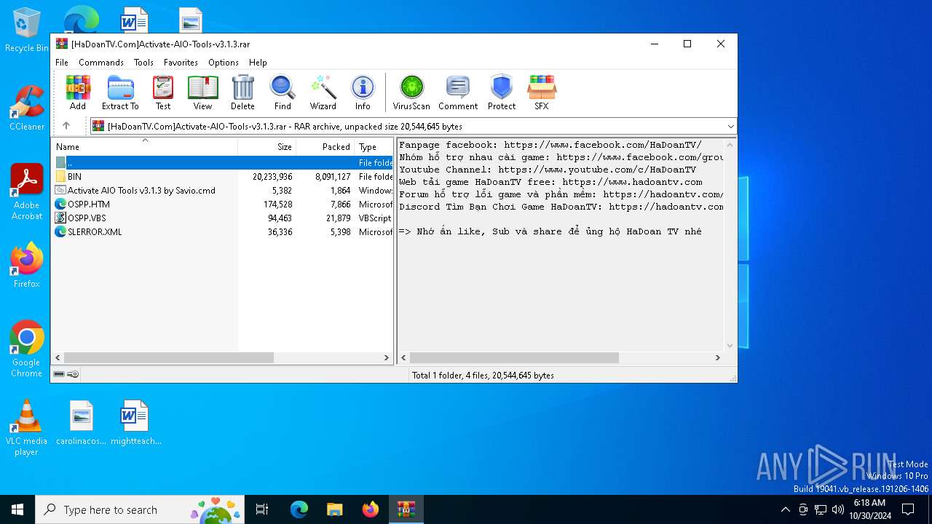Open Google Chrome desktop shortcut

point(27,349)
